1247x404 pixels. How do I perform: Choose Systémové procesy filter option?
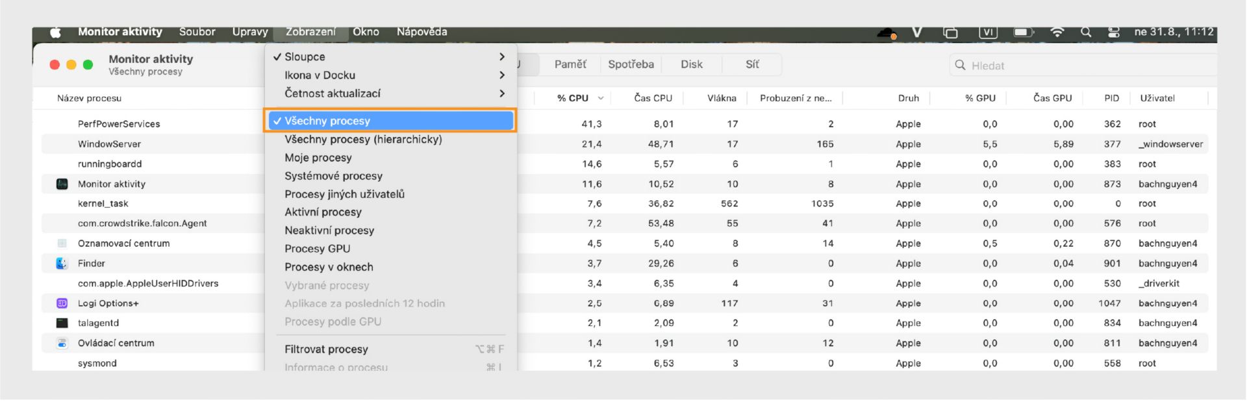(x=333, y=176)
